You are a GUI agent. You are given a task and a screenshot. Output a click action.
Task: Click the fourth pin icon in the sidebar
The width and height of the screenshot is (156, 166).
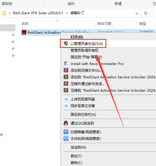pos(13,56)
